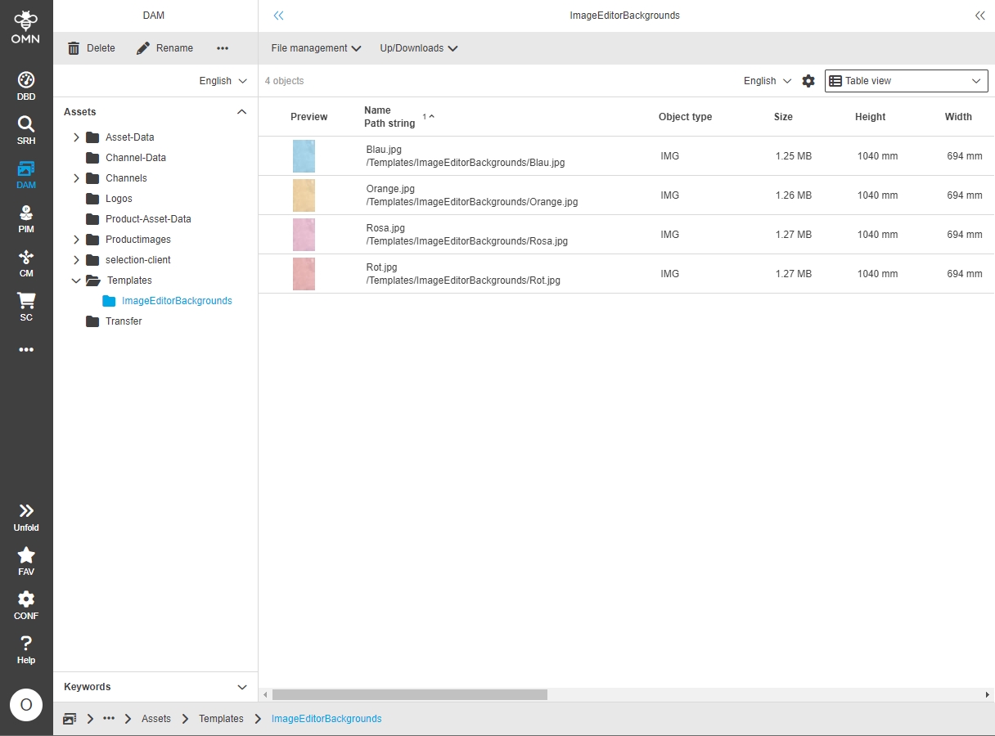Viewport: 995px width, 736px height.
Task: Click the Rename button
Action: (165, 48)
